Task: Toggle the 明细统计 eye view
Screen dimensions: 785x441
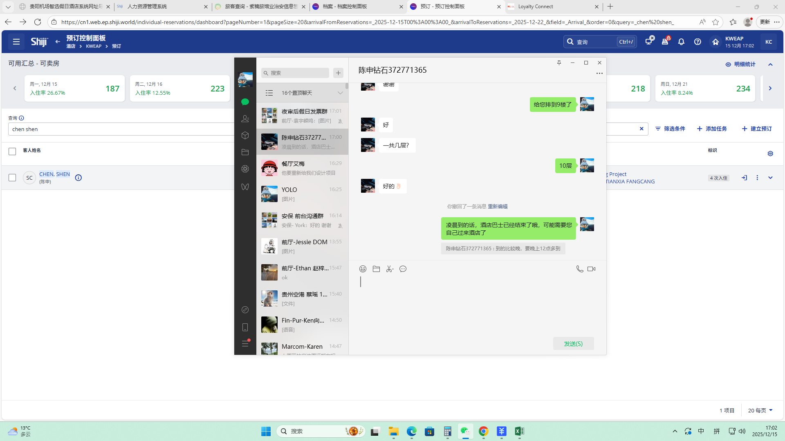Action: point(740,64)
